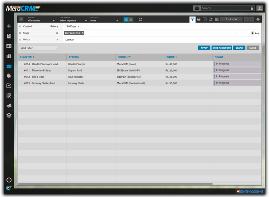
Task: Open megaphone campaigns sidebar icon
Action: pyautogui.click(x=9, y=106)
